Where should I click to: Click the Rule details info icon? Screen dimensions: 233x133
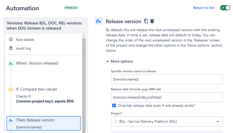point(11,39)
